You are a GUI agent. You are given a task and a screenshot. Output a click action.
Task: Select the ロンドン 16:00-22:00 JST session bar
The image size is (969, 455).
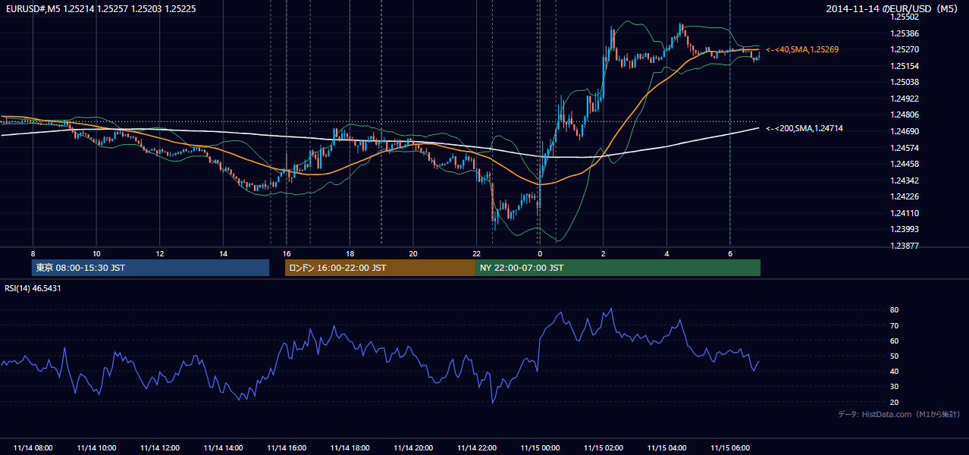380,268
